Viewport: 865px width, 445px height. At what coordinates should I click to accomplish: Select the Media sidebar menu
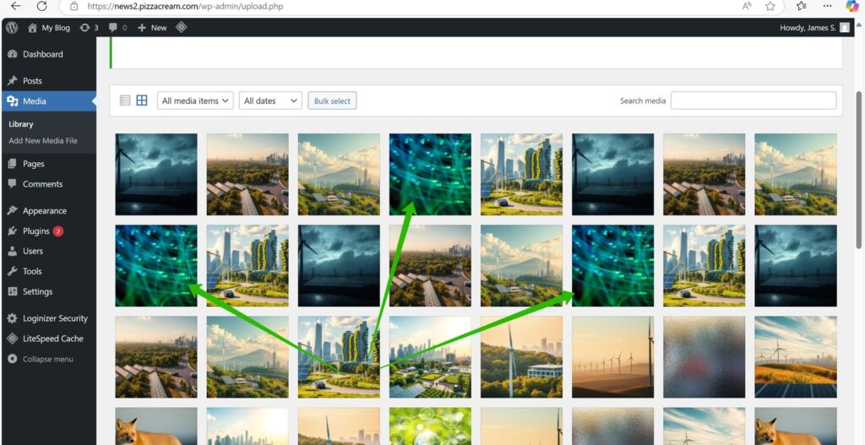[48, 101]
